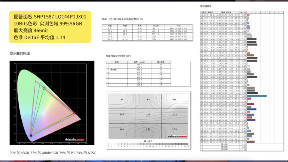Select brightness value 1.9 in the 0 % row

(x=125, y=28)
